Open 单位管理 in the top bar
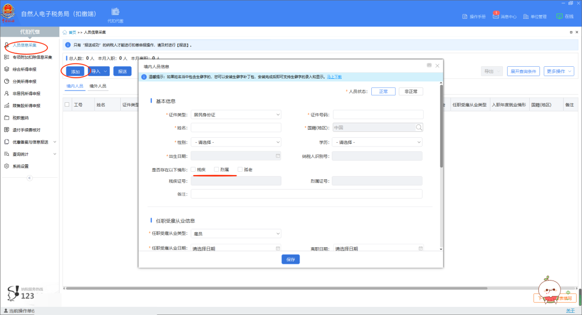The height and width of the screenshot is (315, 582). tap(535, 16)
